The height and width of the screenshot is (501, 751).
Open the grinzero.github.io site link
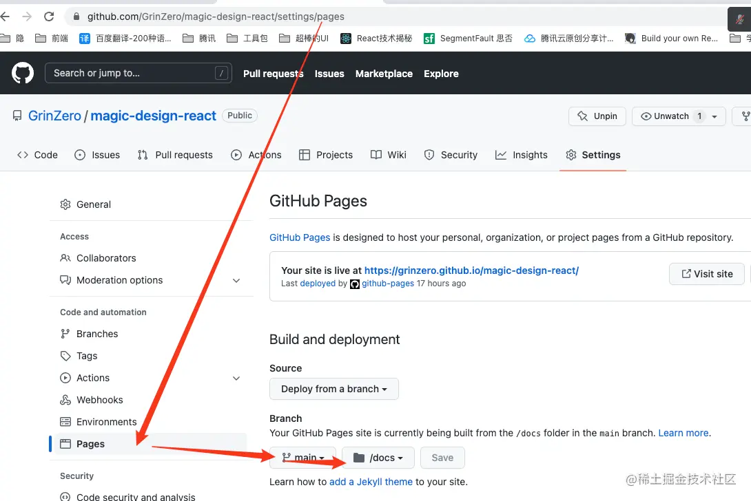pos(472,270)
